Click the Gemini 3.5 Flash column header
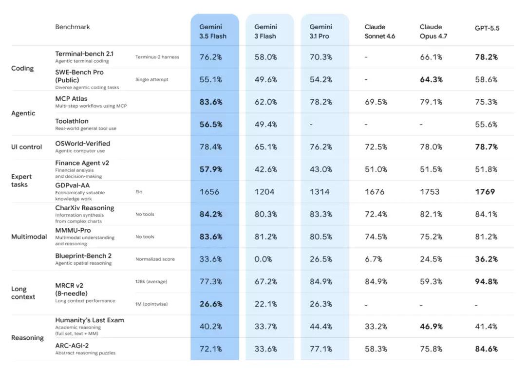 point(213,32)
